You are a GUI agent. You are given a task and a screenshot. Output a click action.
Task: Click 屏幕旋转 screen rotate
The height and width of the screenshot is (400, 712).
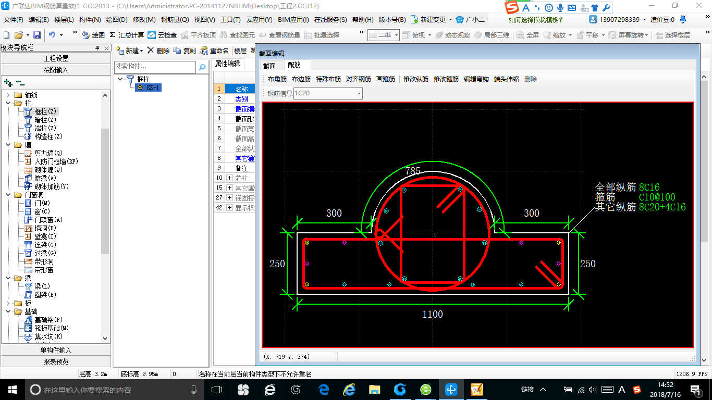629,35
